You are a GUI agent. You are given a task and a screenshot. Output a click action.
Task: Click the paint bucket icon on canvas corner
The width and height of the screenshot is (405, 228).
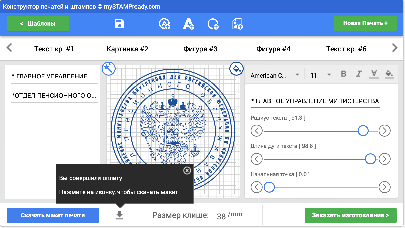pyautogui.click(x=237, y=68)
